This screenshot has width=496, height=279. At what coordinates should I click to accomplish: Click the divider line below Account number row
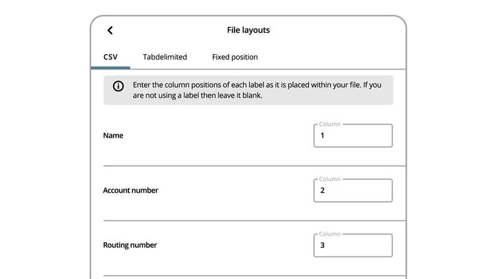pos(254,221)
